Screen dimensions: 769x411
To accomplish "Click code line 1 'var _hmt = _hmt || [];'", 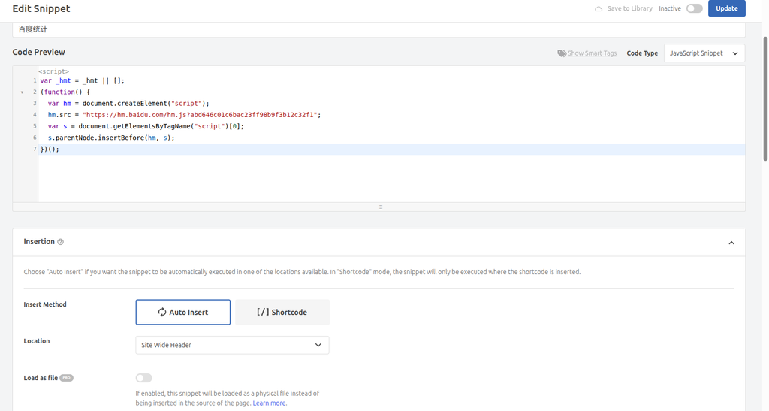I will pyautogui.click(x=83, y=80).
